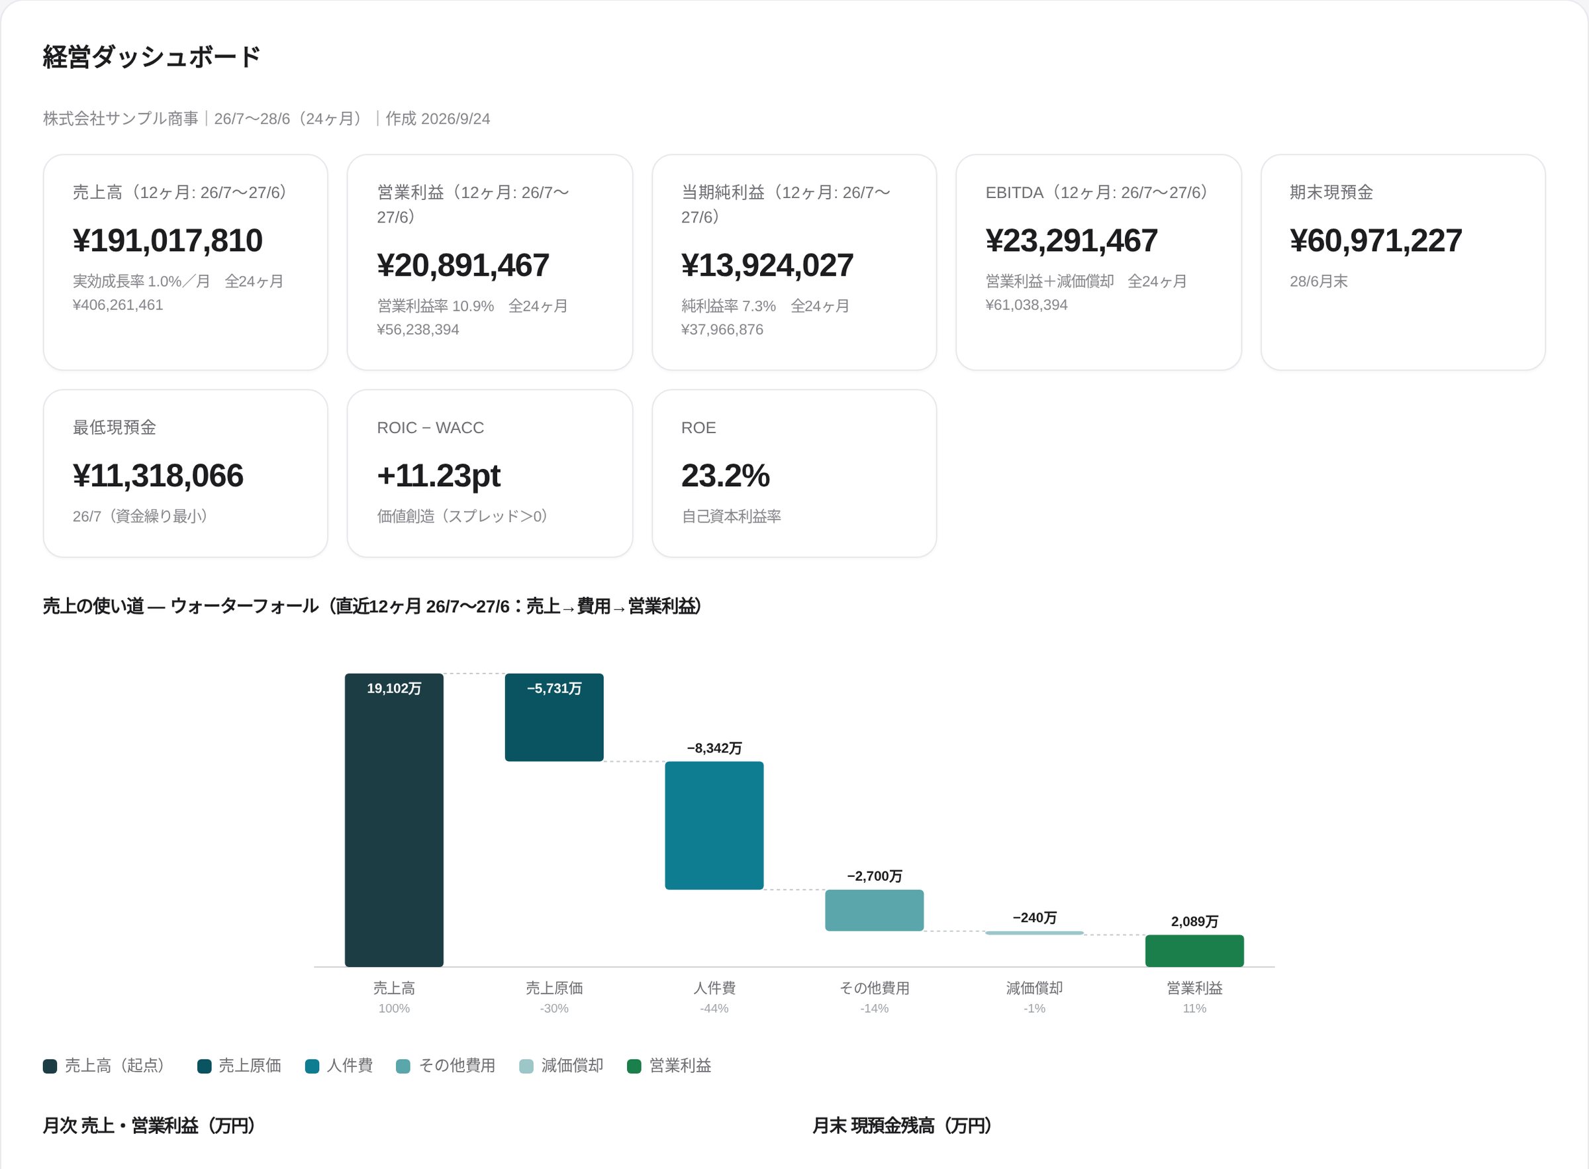Toggle the 営業利益 legend swatch

[634, 1066]
